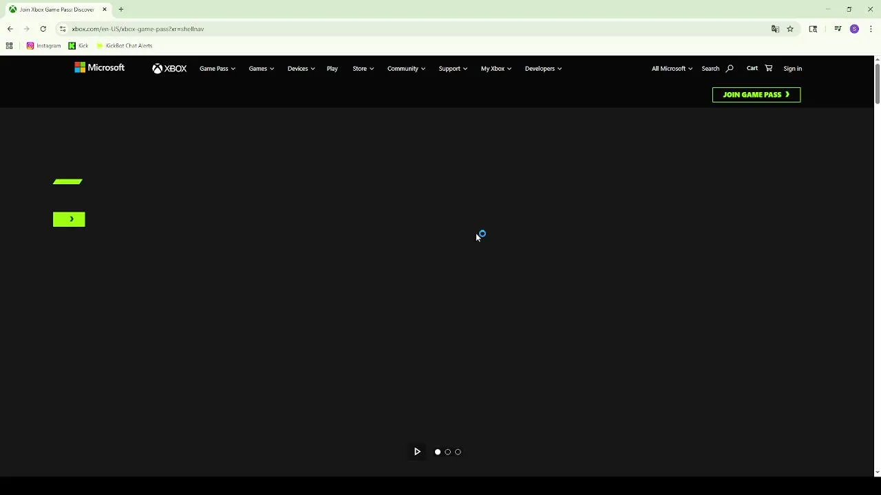Expand the All Microsoft menu
Viewport: 881px width, 495px height.
pyautogui.click(x=672, y=69)
